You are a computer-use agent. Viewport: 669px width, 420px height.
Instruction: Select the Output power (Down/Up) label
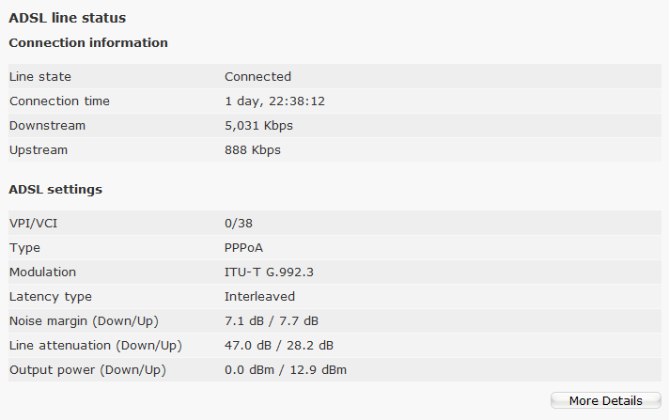coord(88,370)
